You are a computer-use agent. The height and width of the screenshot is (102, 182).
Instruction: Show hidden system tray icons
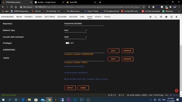point(151,100)
